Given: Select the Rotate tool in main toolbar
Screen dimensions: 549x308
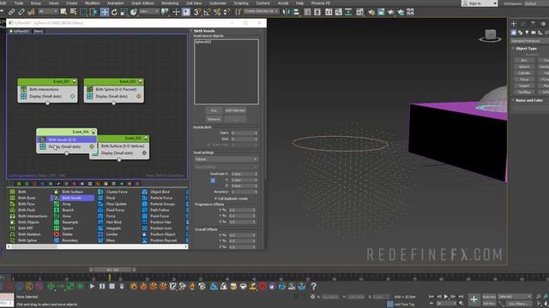Looking at the screenshot, I should tap(114, 12).
